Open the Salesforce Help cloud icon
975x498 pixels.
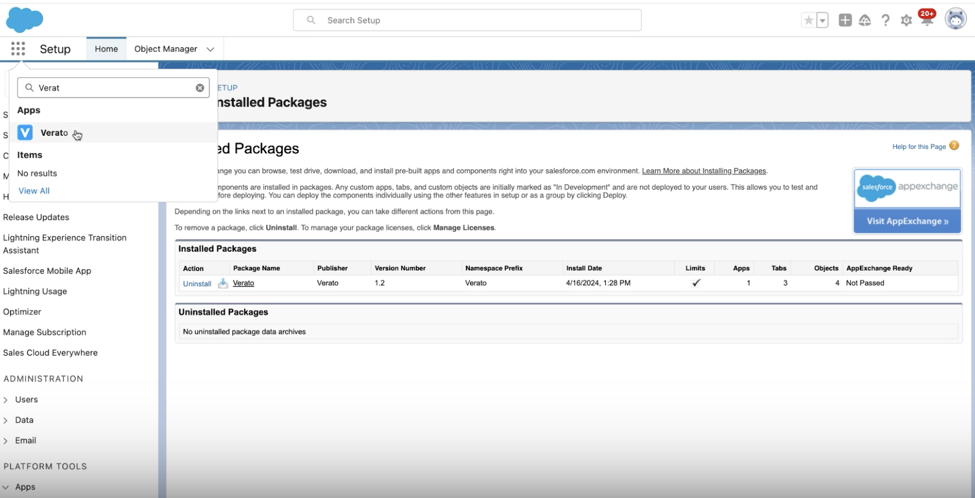click(865, 20)
